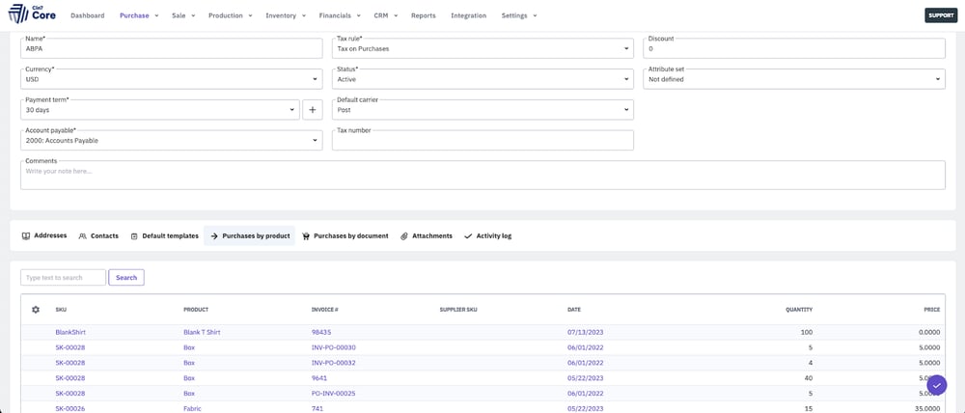The height and width of the screenshot is (413, 965).
Task: Switch to the Contacts tab
Action: tap(98, 235)
